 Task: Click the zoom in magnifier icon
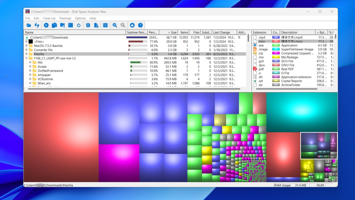[115, 25]
